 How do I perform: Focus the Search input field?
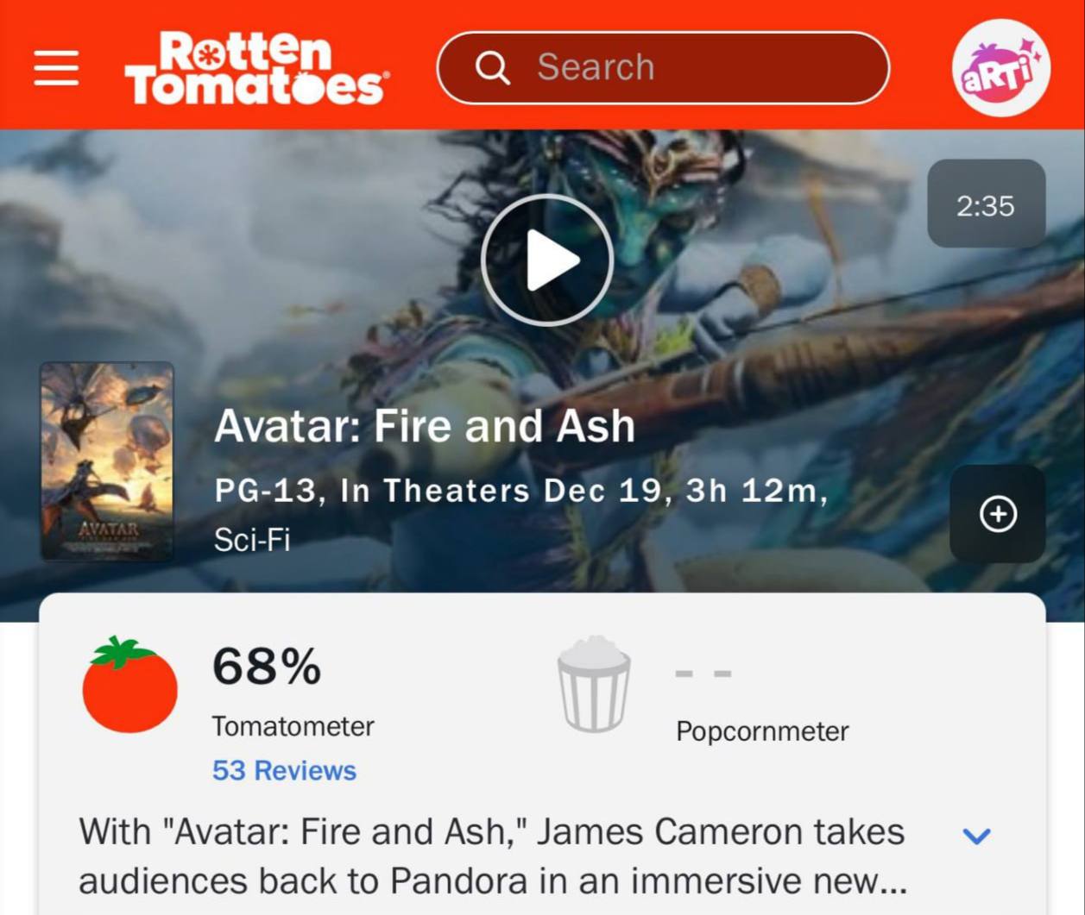coord(663,67)
